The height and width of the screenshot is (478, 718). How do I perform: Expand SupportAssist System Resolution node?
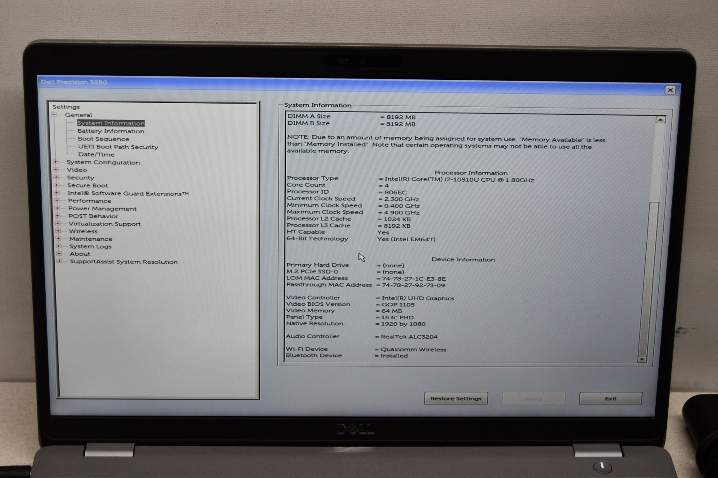point(59,261)
